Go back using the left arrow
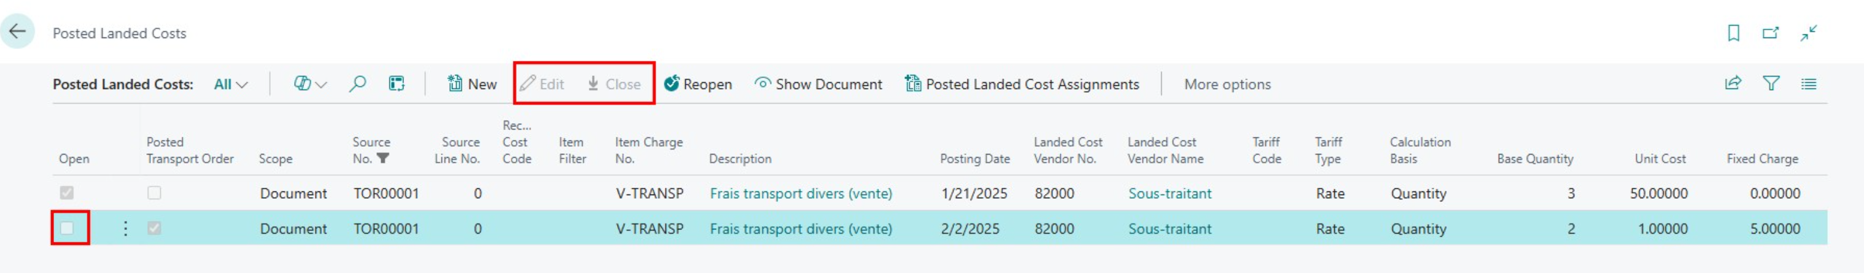This screenshot has height=273, width=1864. tap(17, 32)
